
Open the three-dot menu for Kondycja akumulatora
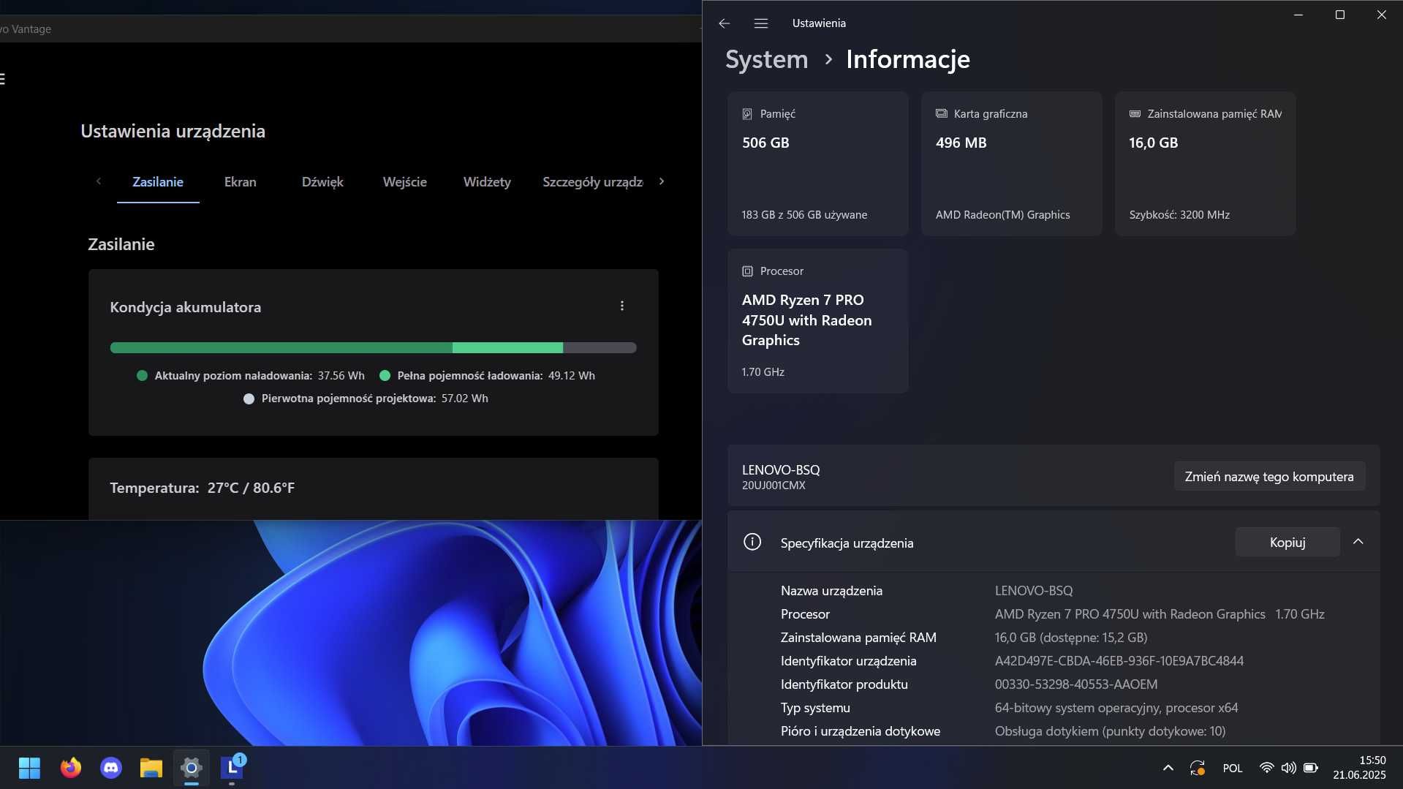click(622, 306)
